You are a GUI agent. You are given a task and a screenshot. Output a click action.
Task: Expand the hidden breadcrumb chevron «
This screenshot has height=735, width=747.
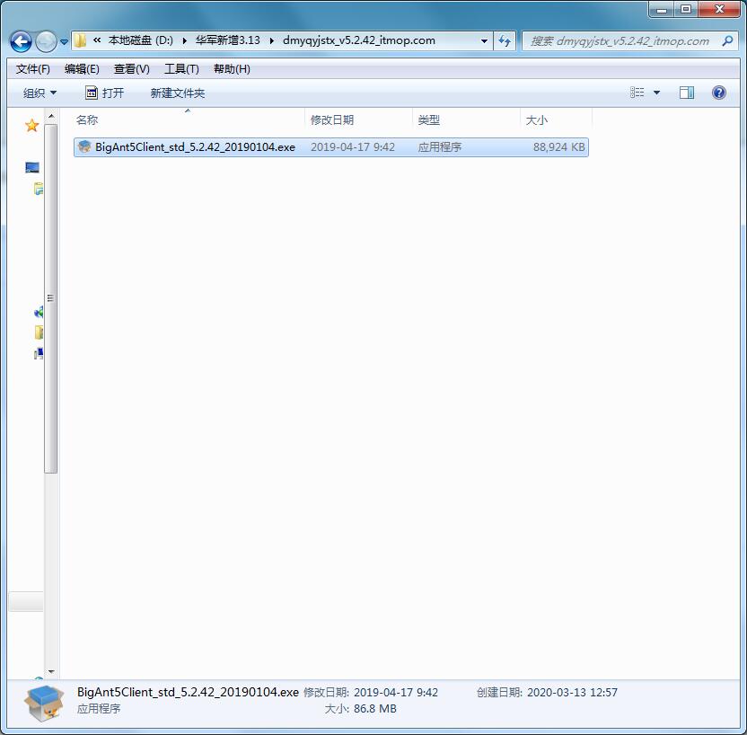coord(97,40)
